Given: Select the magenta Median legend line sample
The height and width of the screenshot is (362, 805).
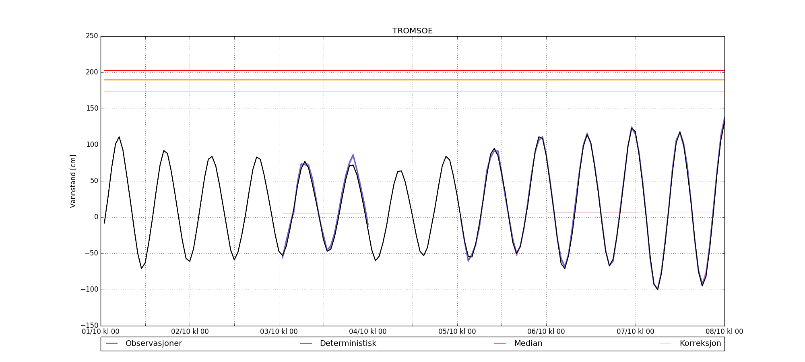Looking at the screenshot, I should [x=500, y=343].
